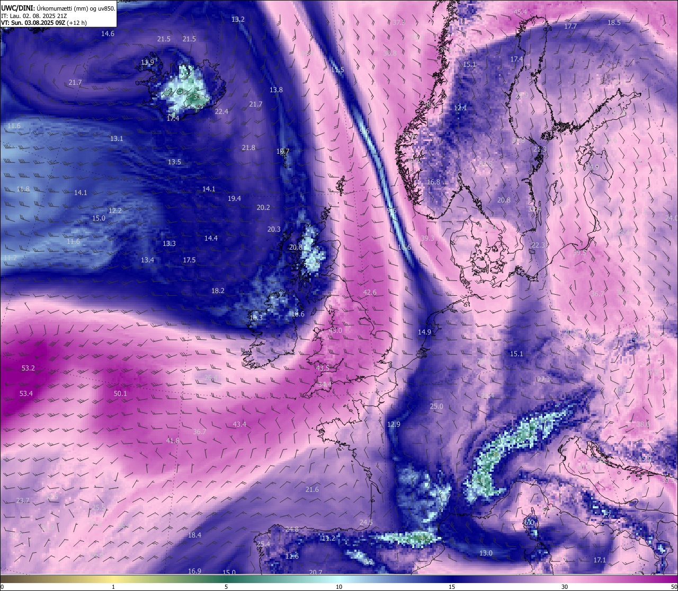Screen dimensions: 678x591
Task: Click the 13.1 value label
Action: tap(117, 138)
